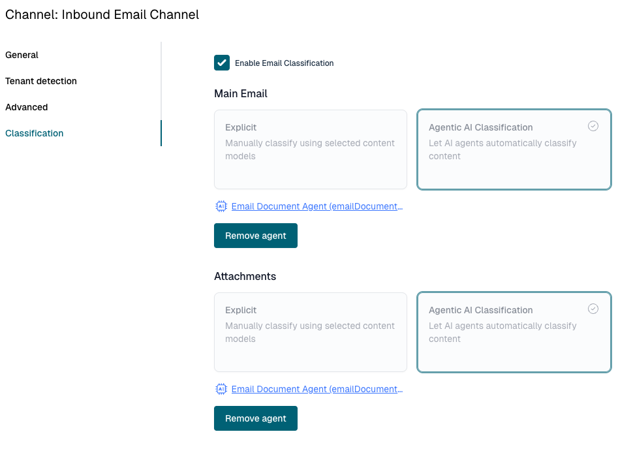Open the General settings section
The width and height of the screenshot is (633, 449).
click(x=22, y=55)
